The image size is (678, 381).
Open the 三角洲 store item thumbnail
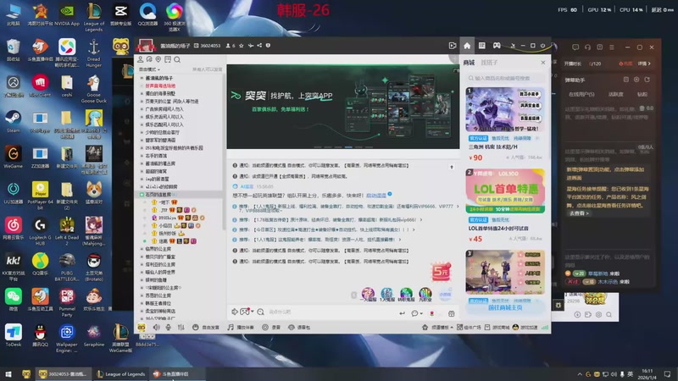pyautogui.click(x=505, y=110)
